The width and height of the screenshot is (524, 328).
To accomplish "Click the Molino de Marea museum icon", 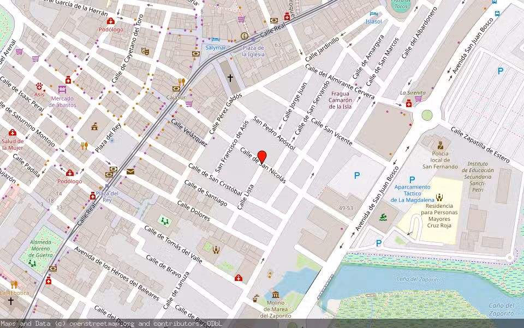I will pyautogui.click(x=276, y=295).
